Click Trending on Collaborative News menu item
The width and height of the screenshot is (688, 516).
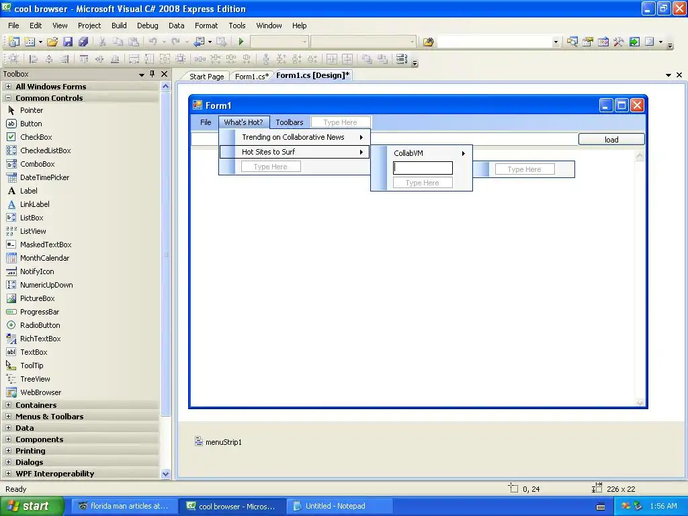(x=294, y=137)
